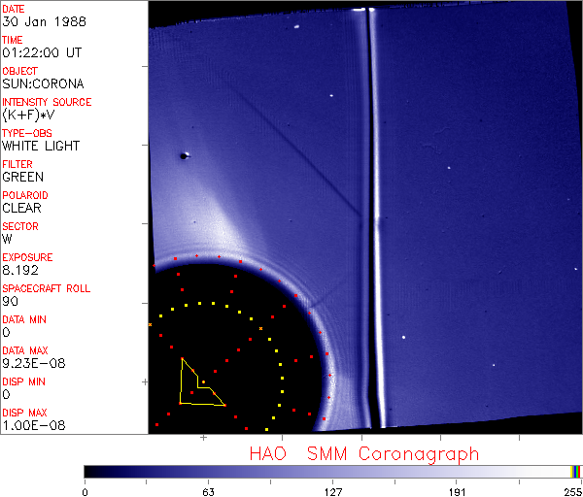This screenshot has width=583, height=497.
Task: Click the middle of the intensity color bar
Action: coord(332,471)
